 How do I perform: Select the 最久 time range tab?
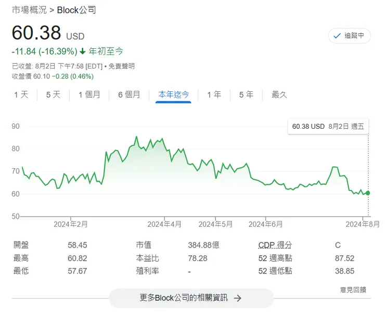[279, 94]
